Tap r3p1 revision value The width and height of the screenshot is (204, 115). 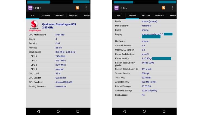[x=58, y=43]
